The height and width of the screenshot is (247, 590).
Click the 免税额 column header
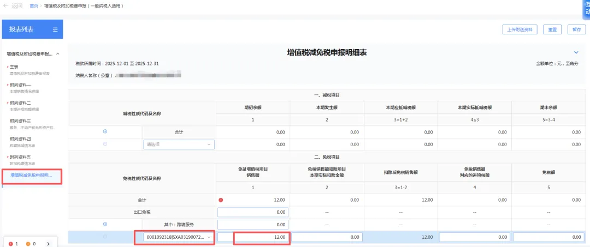(x=548, y=172)
